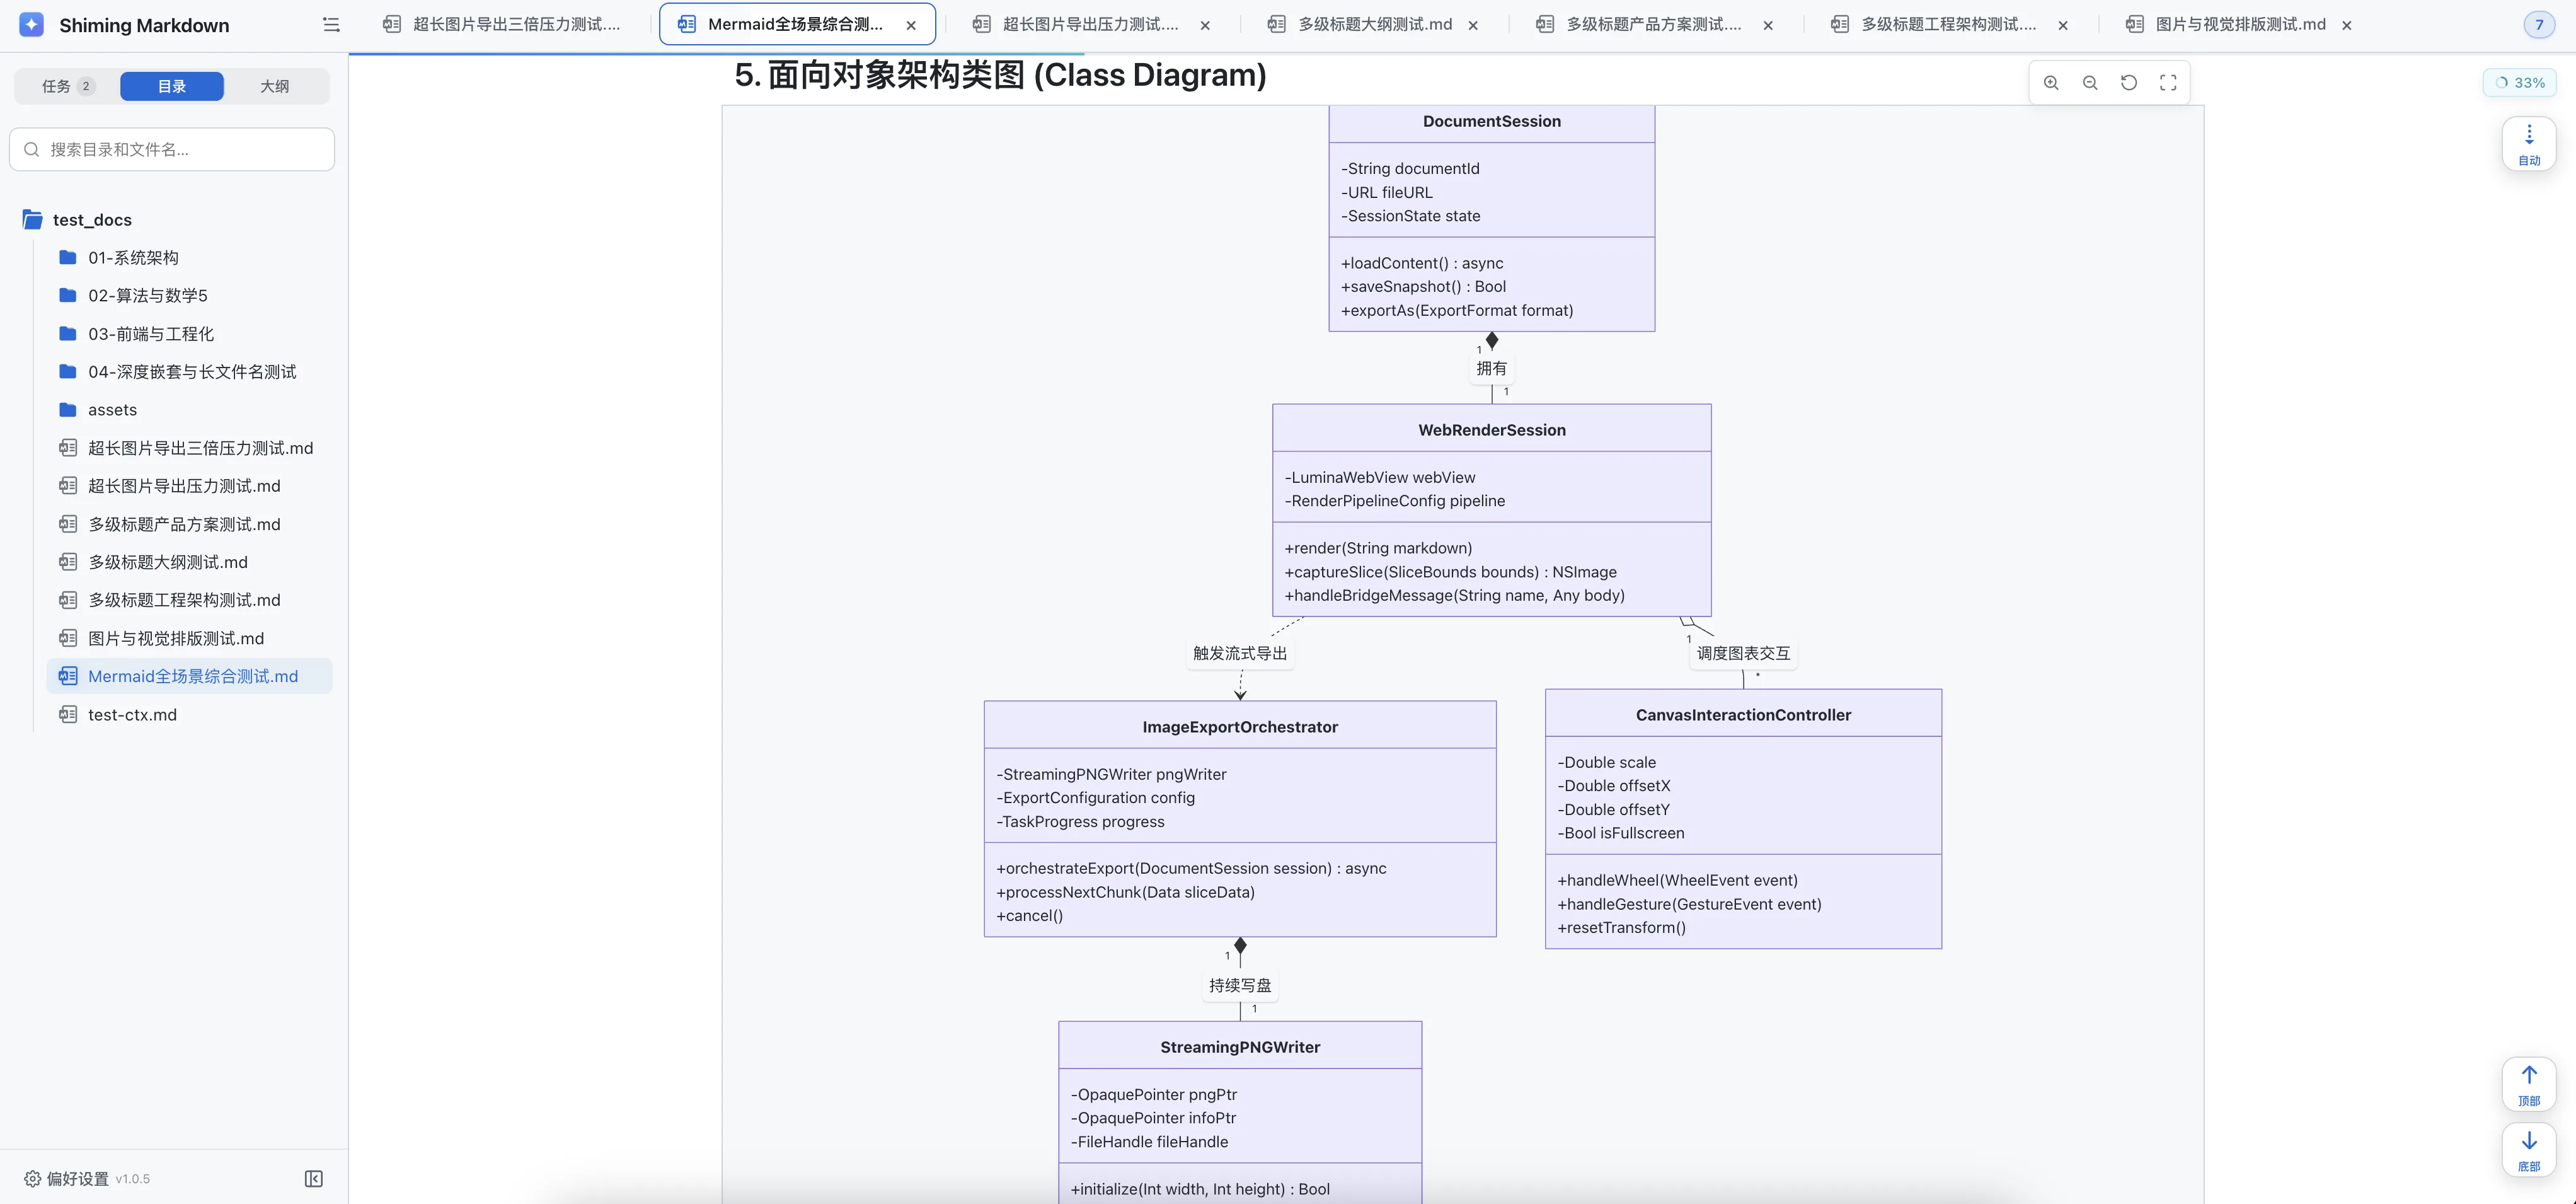Click the 自动 width mode button
Image resolution: width=2576 pixels, height=1204 pixels.
(2529, 144)
